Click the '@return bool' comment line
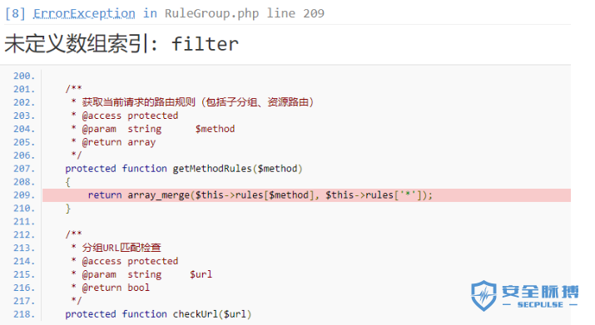 (x=116, y=288)
